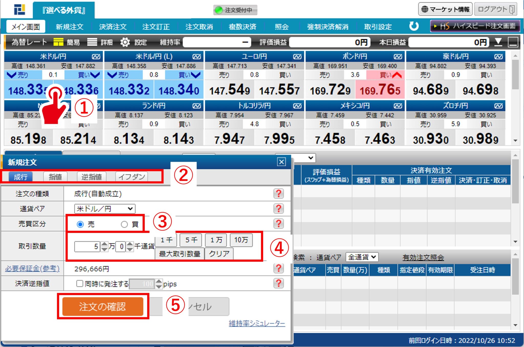Open 決済注文 in the navigation menu
The width and height of the screenshot is (524, 347).
pos(113,27)
